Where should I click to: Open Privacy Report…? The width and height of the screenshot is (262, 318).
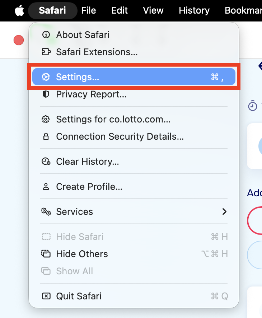pyautogui.click(x=134, y=94)
